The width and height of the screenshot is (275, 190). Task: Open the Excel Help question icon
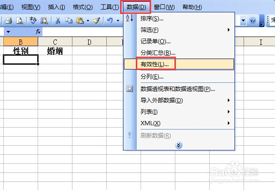point(253,20)
